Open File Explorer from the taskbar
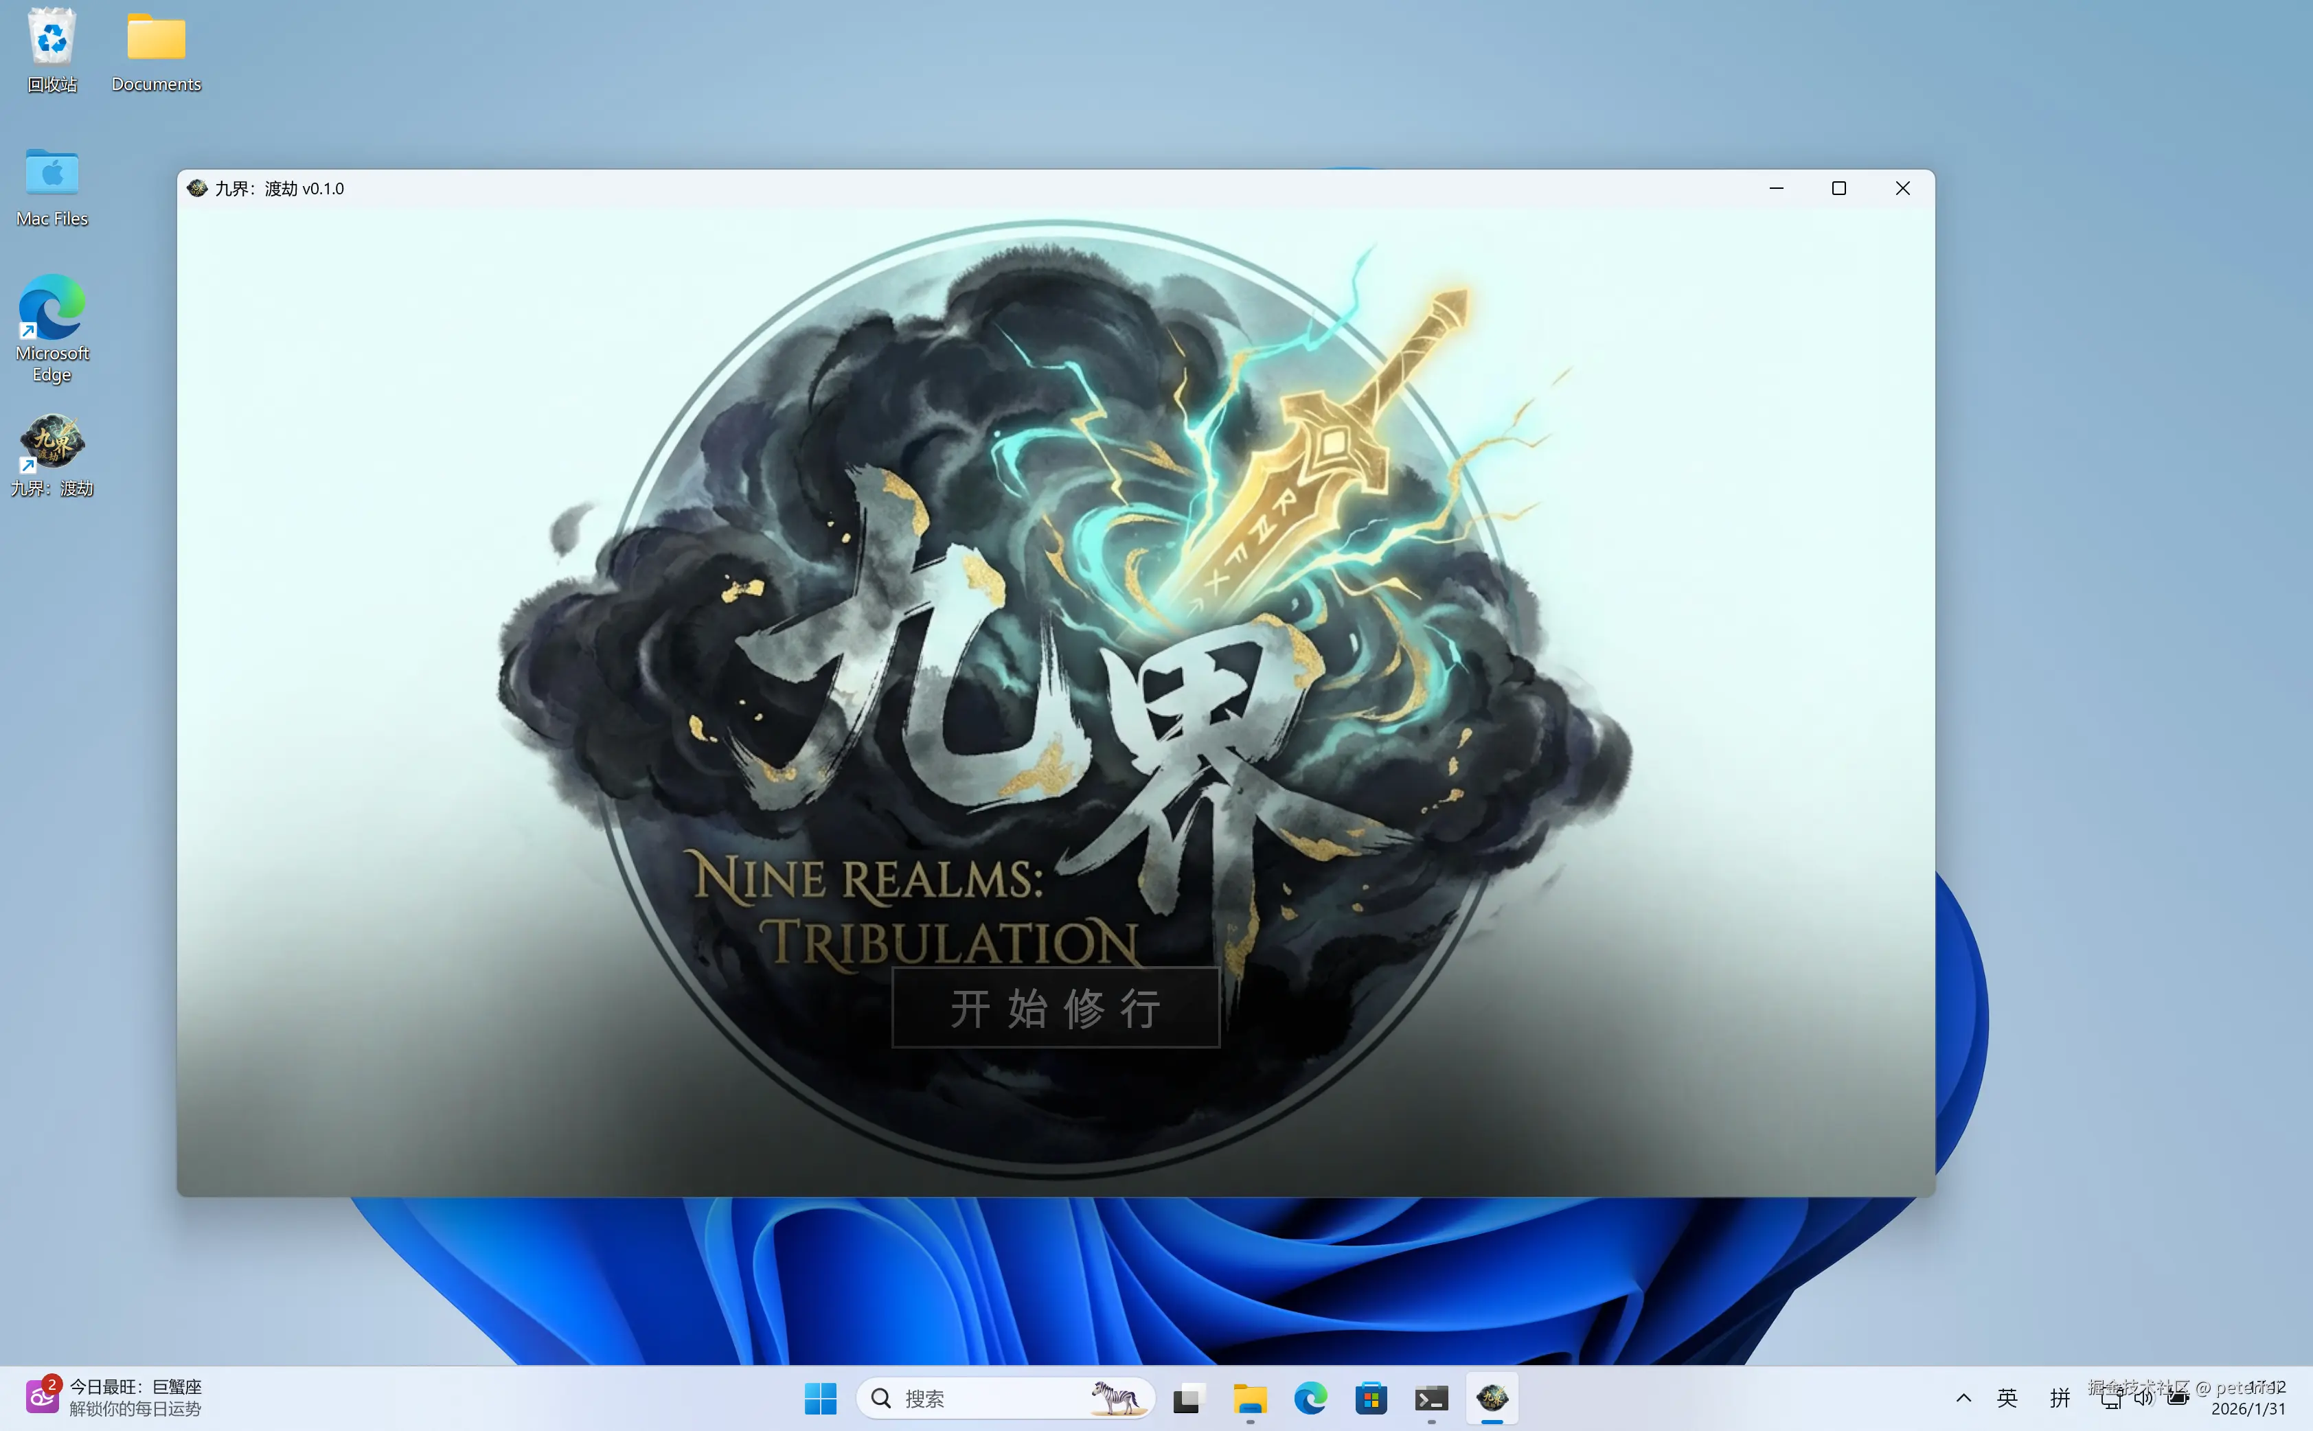 [1249, 1398]
